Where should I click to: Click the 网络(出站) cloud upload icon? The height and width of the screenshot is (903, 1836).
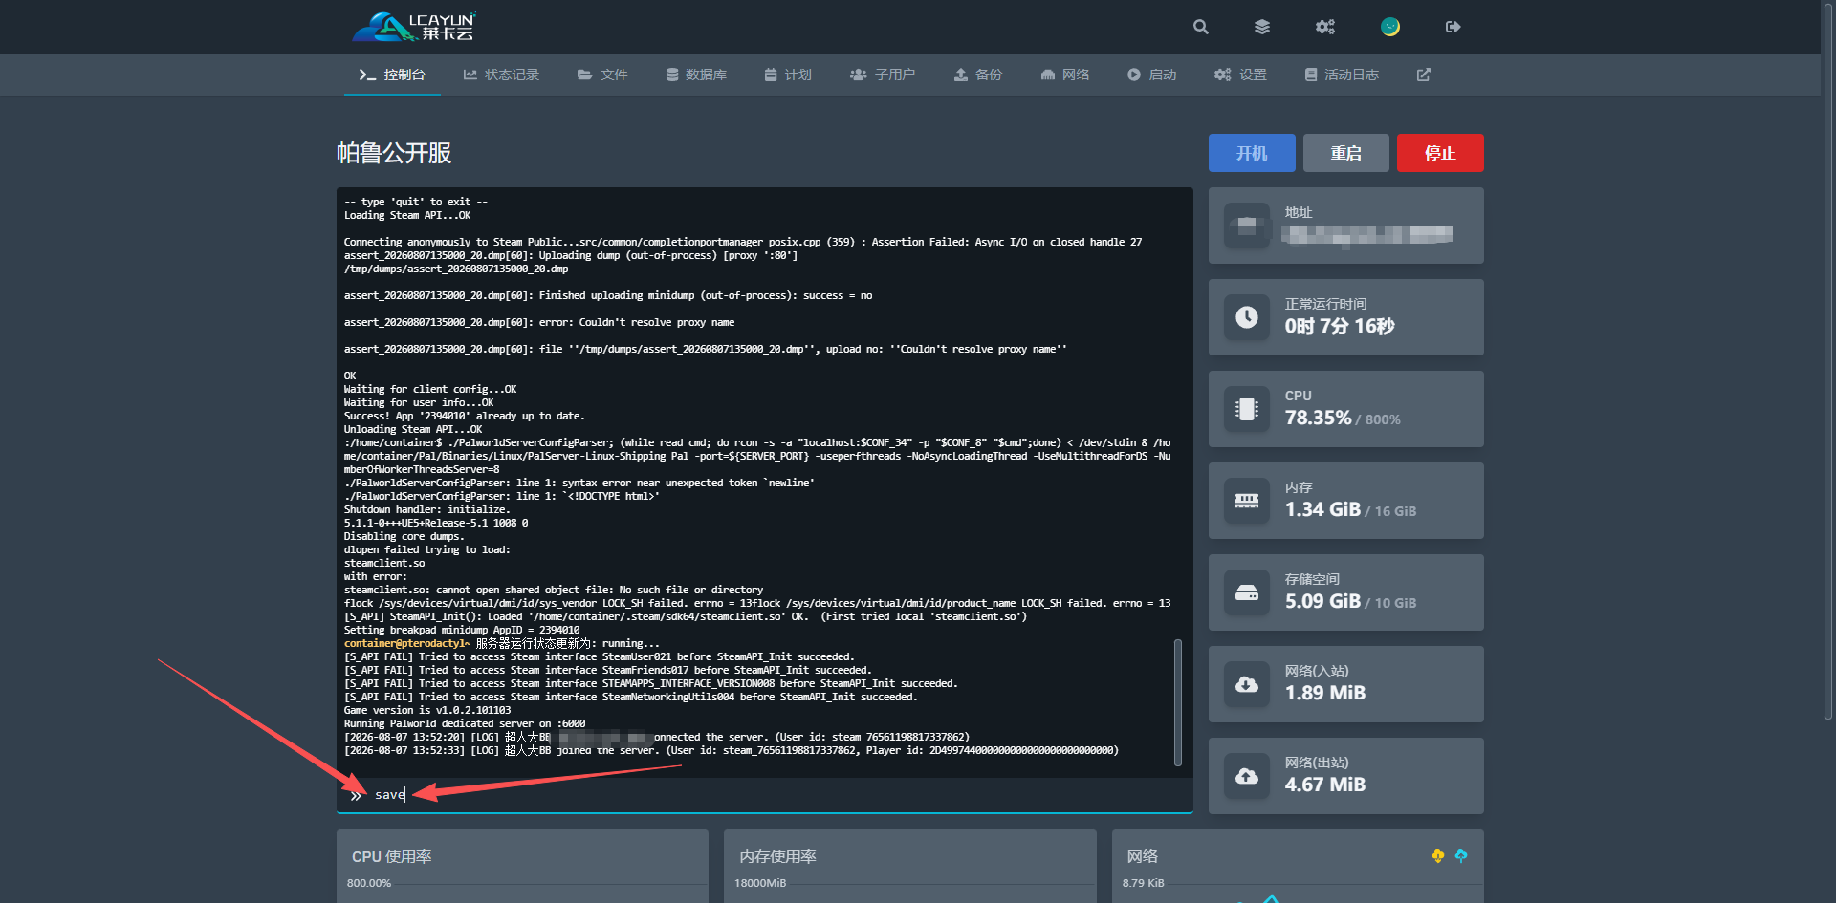click(1247, 776)
